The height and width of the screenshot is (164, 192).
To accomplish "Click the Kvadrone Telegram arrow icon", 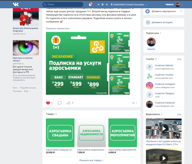I will tap(149, 95).
